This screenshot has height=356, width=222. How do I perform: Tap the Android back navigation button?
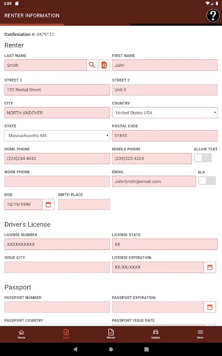pyautogui.click(x=75, y=349)
